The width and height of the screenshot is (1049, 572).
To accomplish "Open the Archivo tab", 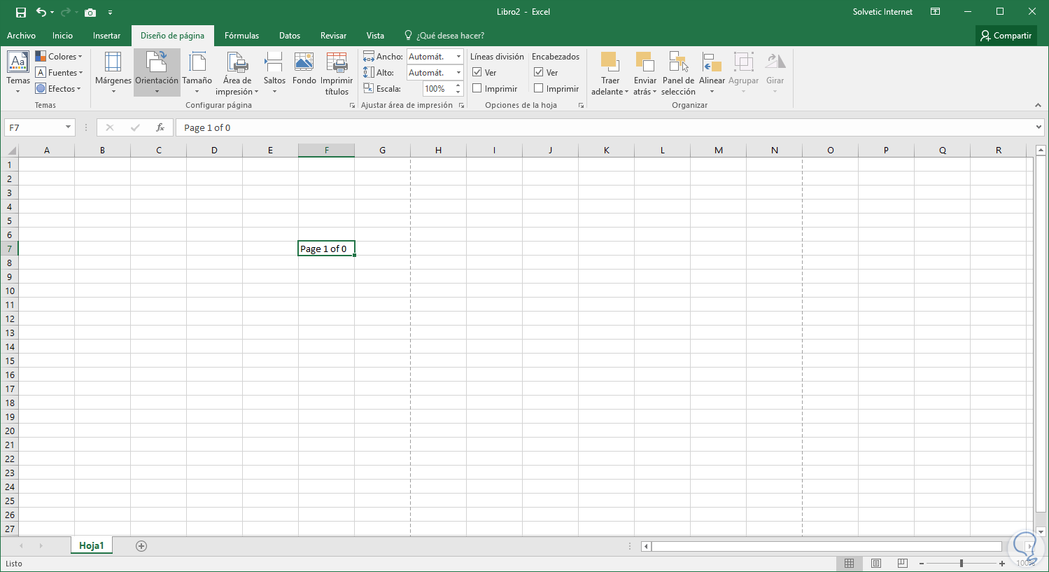I will click(21, 36).
